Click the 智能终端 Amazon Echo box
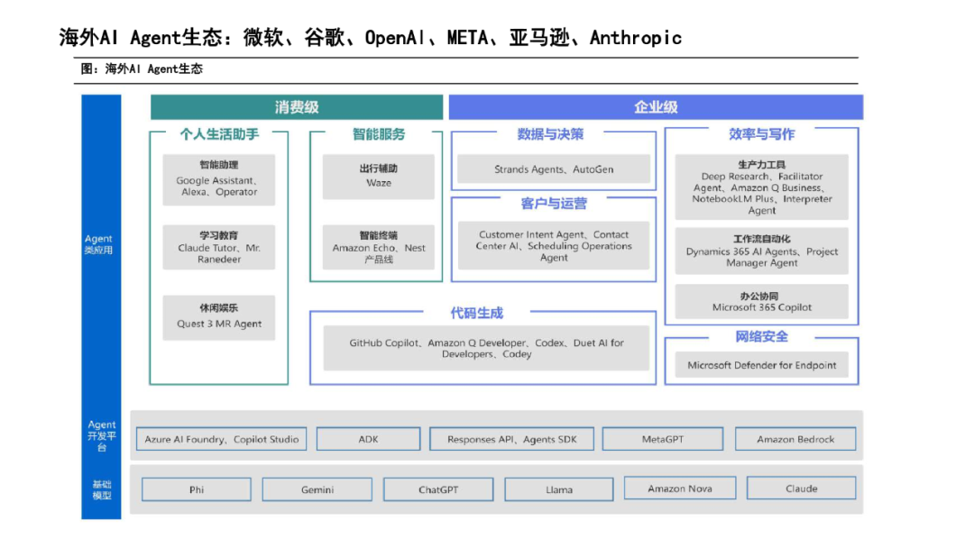The height and width of the screenshot is (548, 974). pos(378,247)
